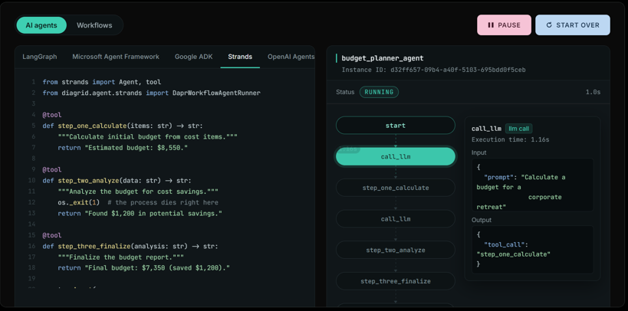Select the step_one_calculate workflow node

[396, 188]
